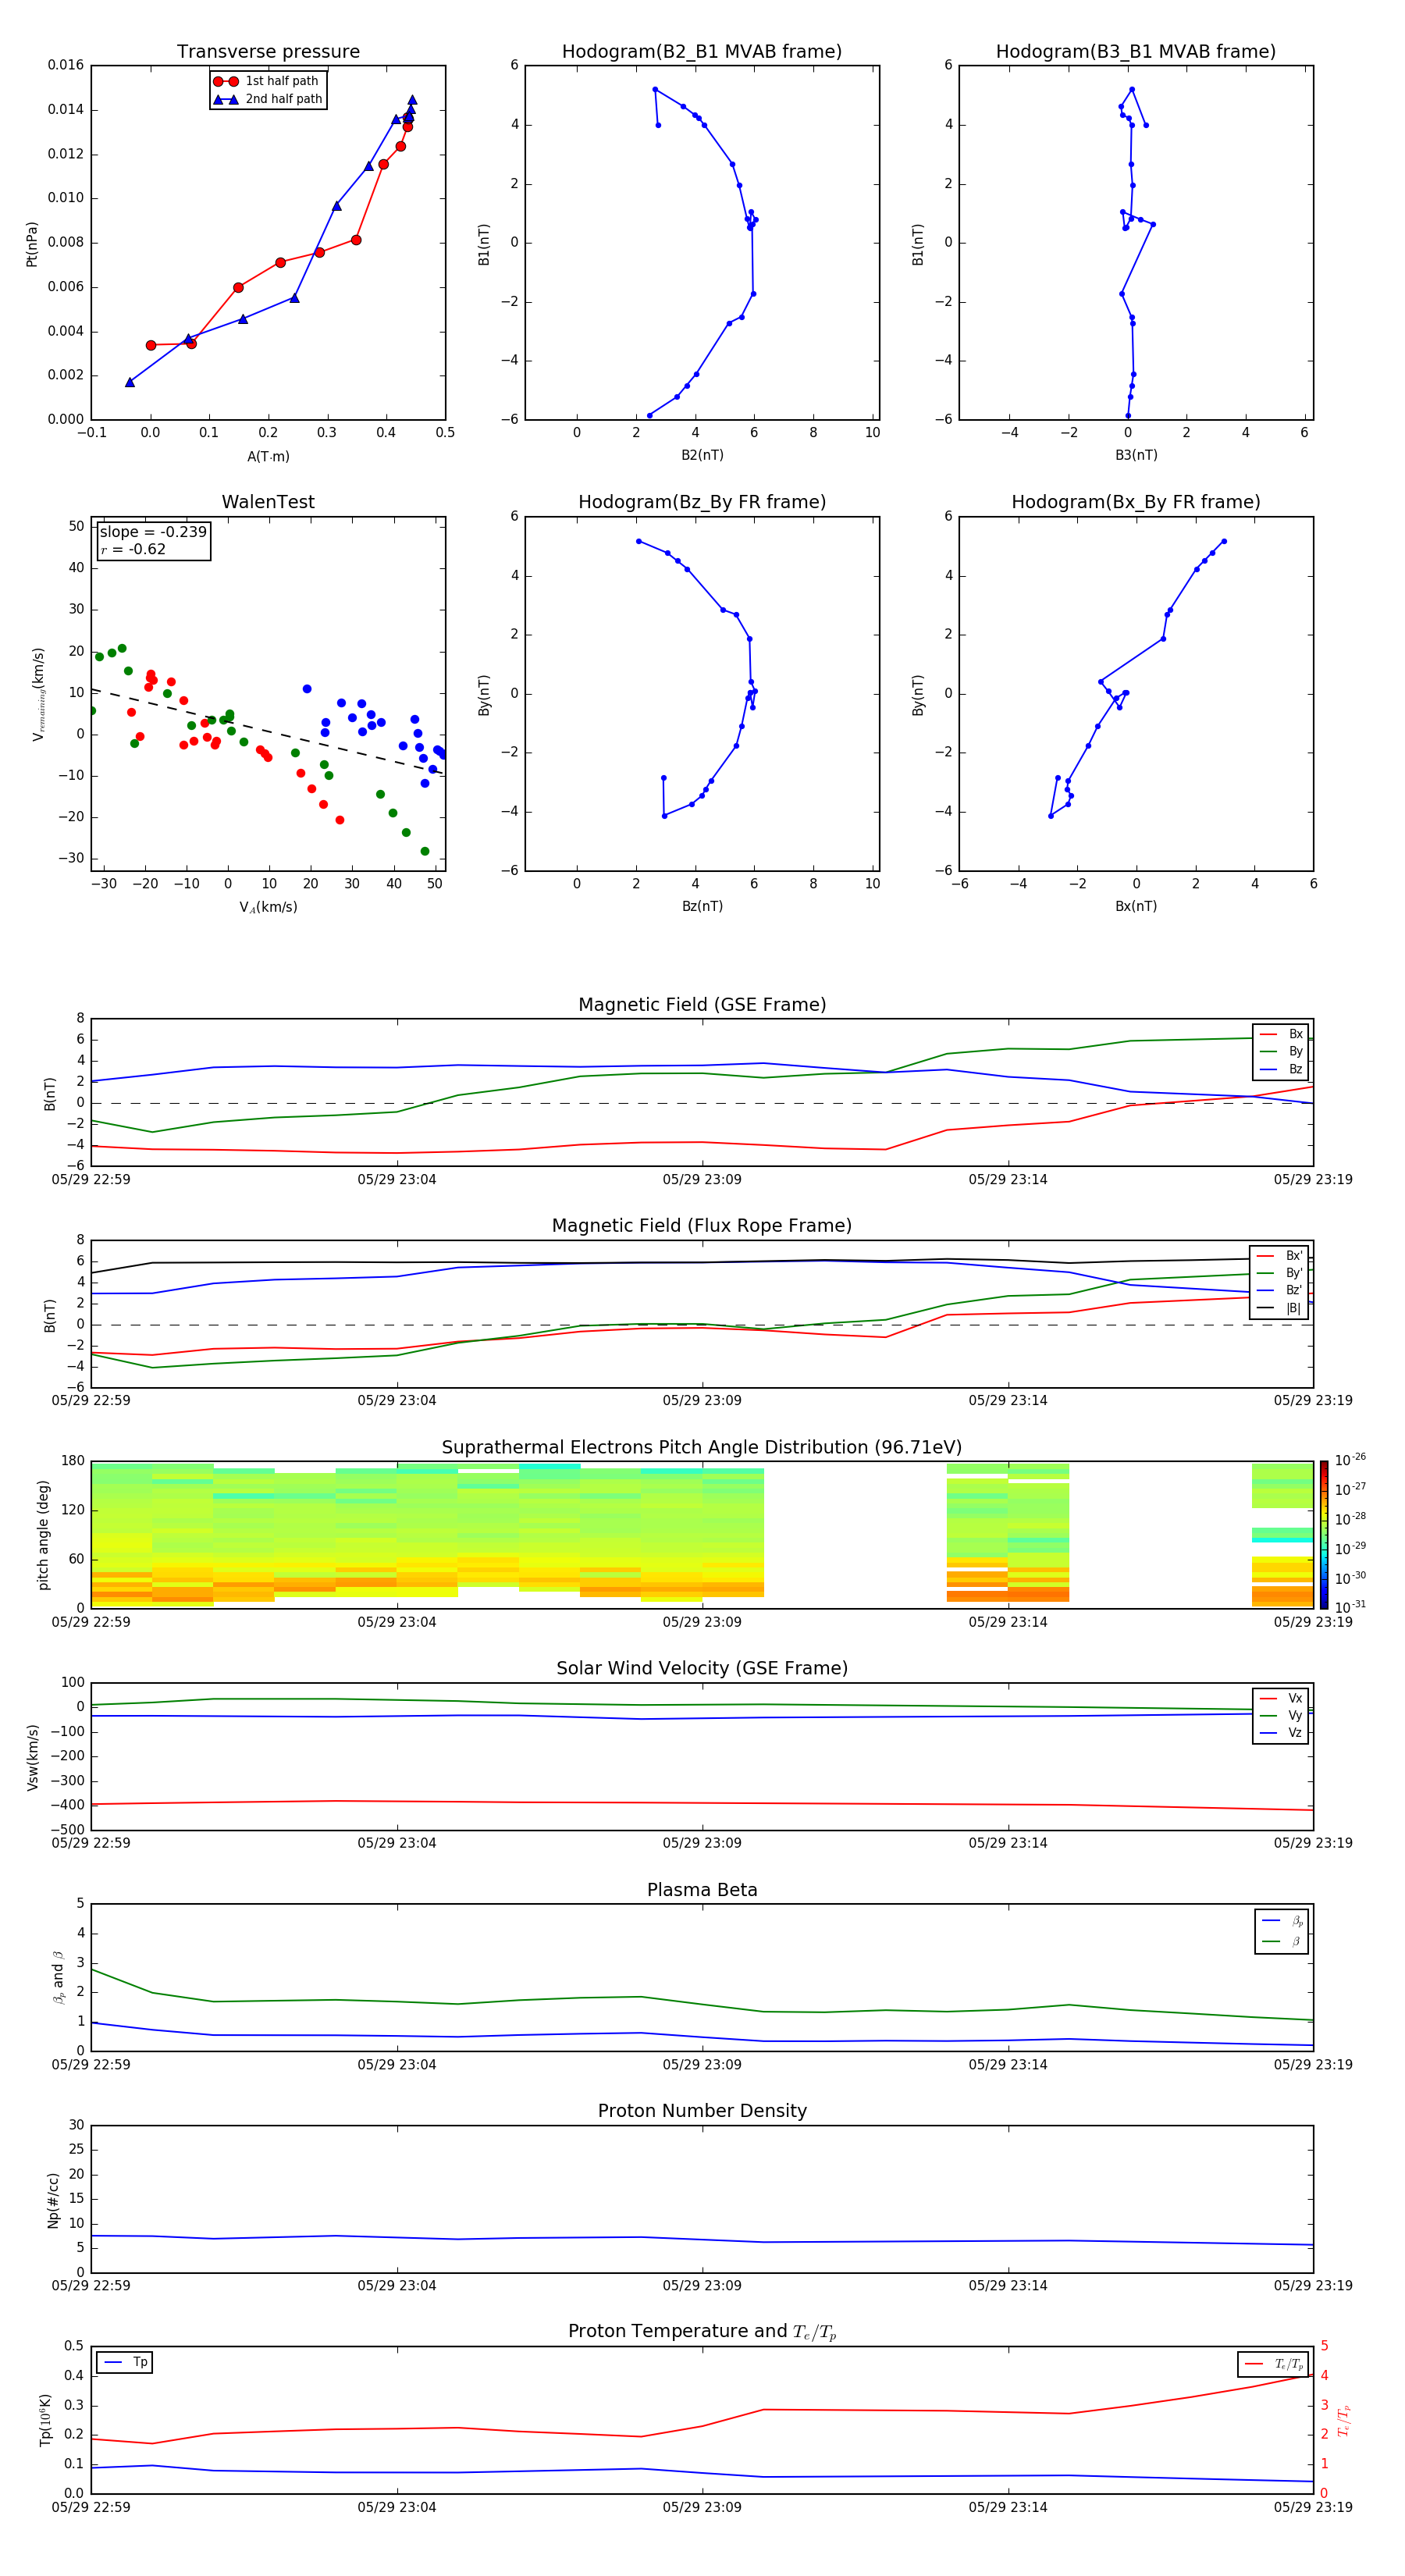Click the 'pitch angle (deg)' axis label
Viewport: 1405px width, 2576px height.
pos(42,1535)
